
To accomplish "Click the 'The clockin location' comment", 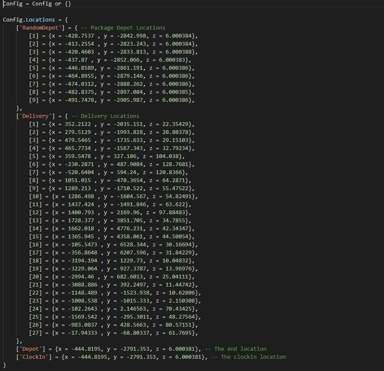I will point(253,357).
